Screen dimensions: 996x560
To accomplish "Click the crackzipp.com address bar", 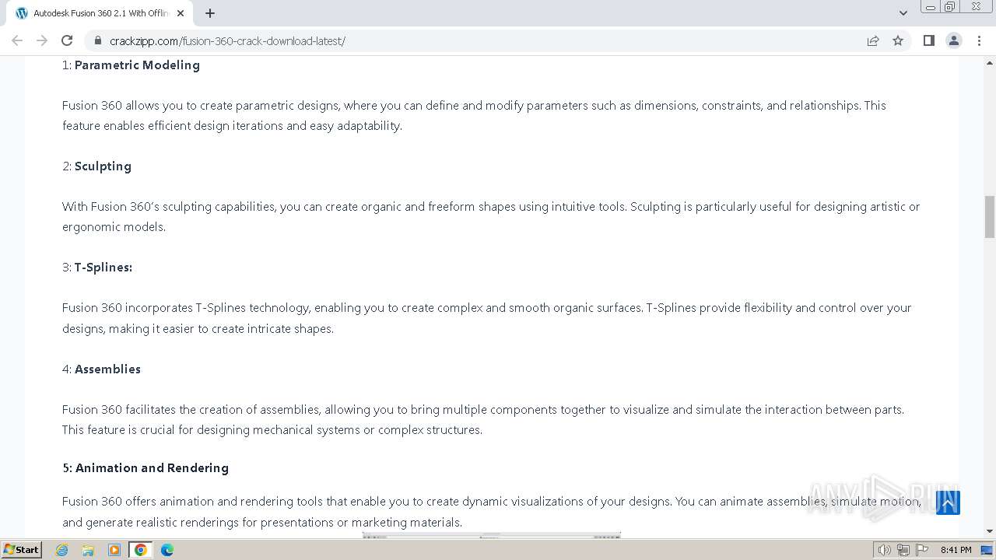I will [x=467, y=40].
